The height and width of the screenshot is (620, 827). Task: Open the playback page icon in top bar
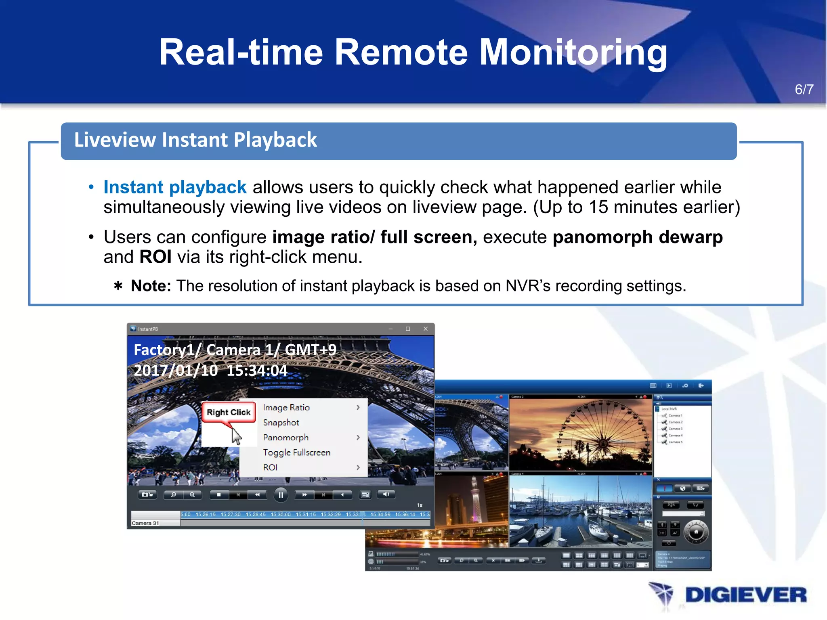coord(669,385)
